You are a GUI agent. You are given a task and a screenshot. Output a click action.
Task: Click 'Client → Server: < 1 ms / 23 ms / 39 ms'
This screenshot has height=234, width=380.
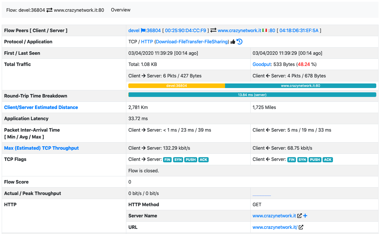pos(170,130)
